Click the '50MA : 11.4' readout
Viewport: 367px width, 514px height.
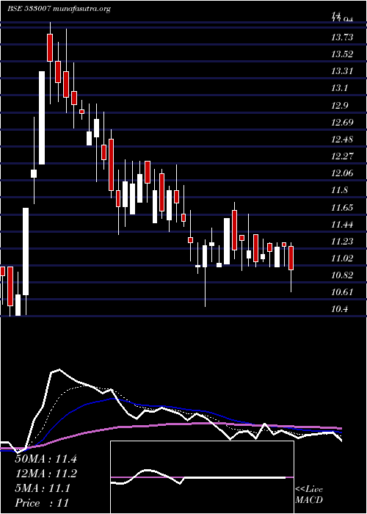tap(46, 459)
